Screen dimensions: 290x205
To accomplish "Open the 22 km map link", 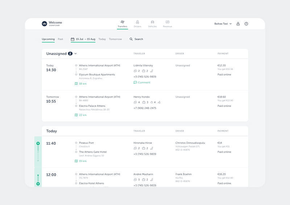I will click(83, 115).
